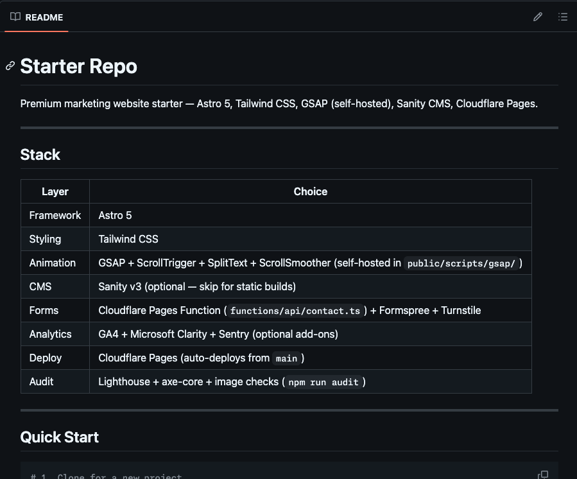Open the README tab
577x479 pixels.
37,17
